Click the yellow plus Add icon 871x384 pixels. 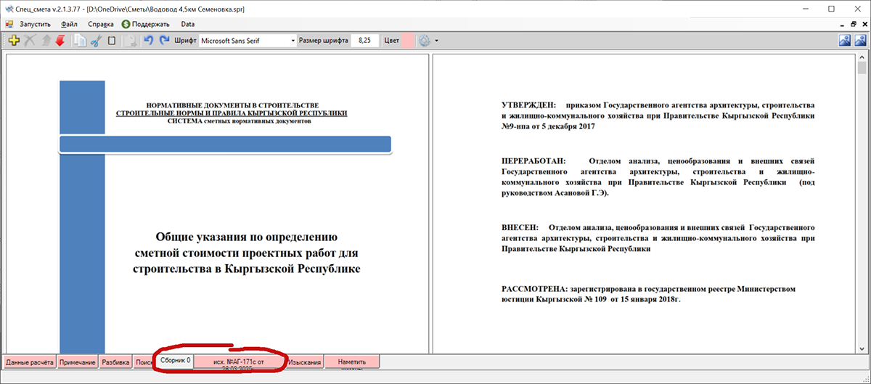(14, 41)
